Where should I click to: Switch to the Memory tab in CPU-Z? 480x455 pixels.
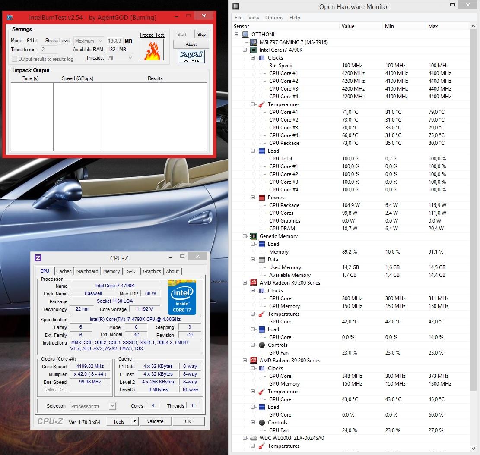(111, 271)
